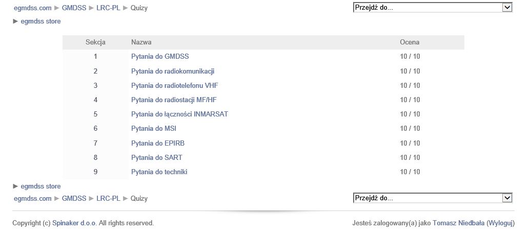Expand the bottom Przejdź do dropdown
Screen dimensions: 531x235
point(433,198)
